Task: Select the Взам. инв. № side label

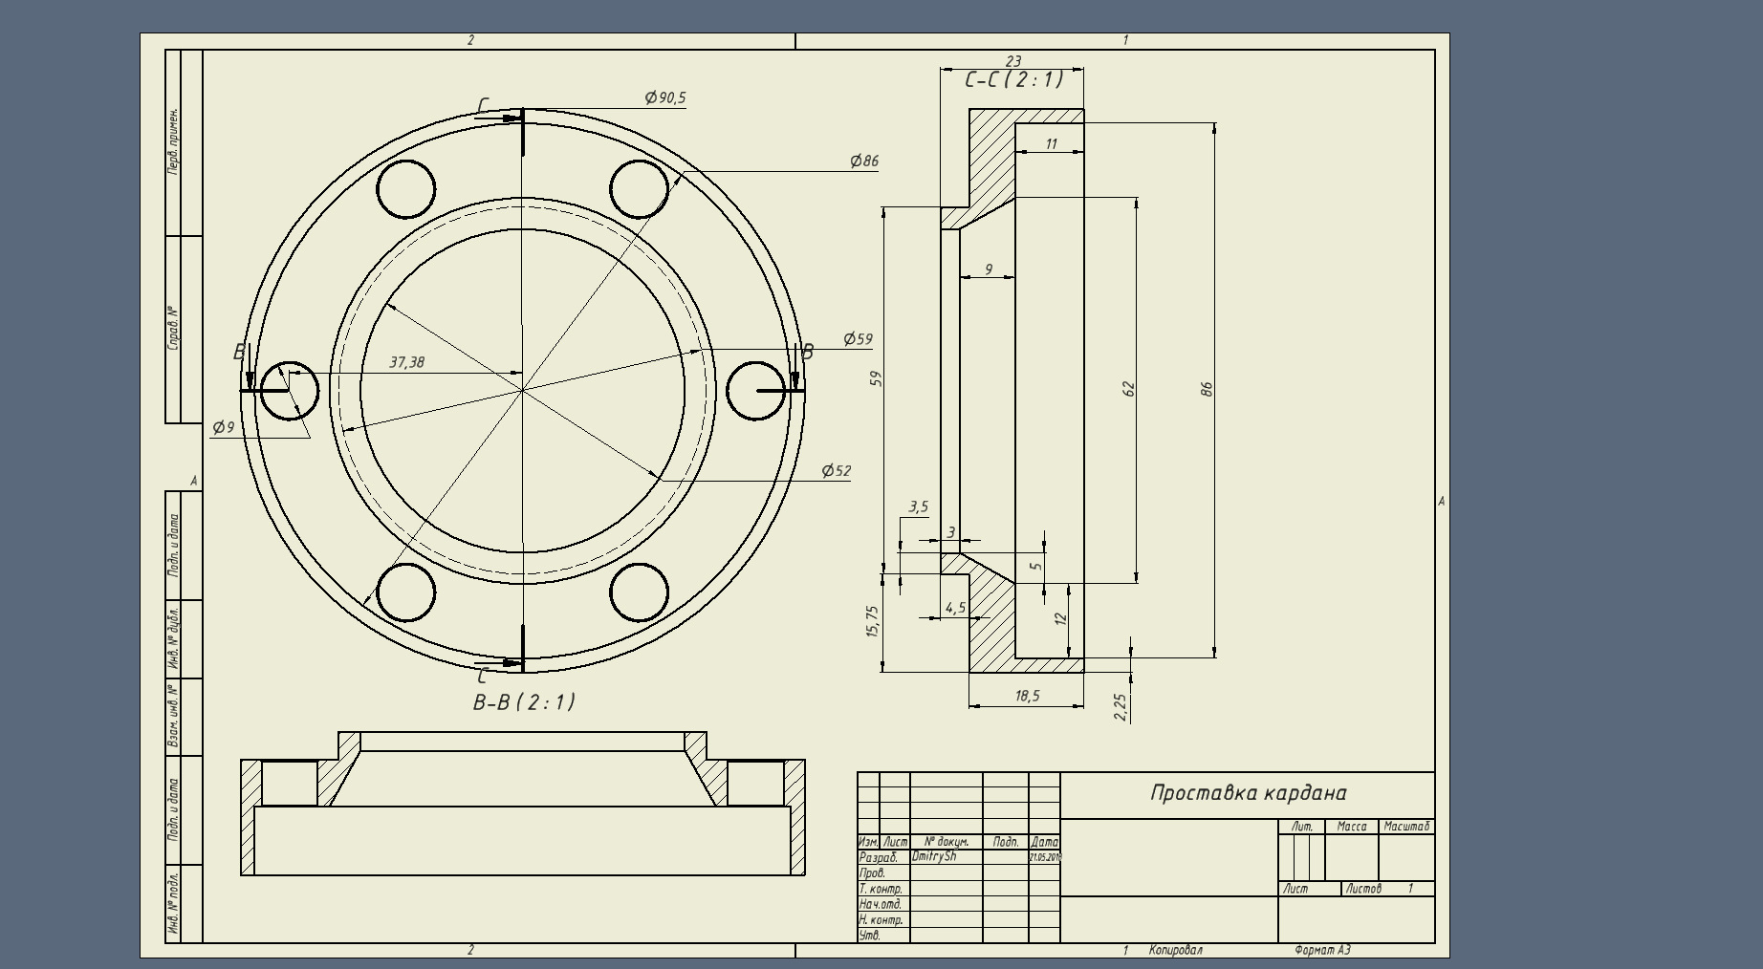Action: tap(173, 716)
